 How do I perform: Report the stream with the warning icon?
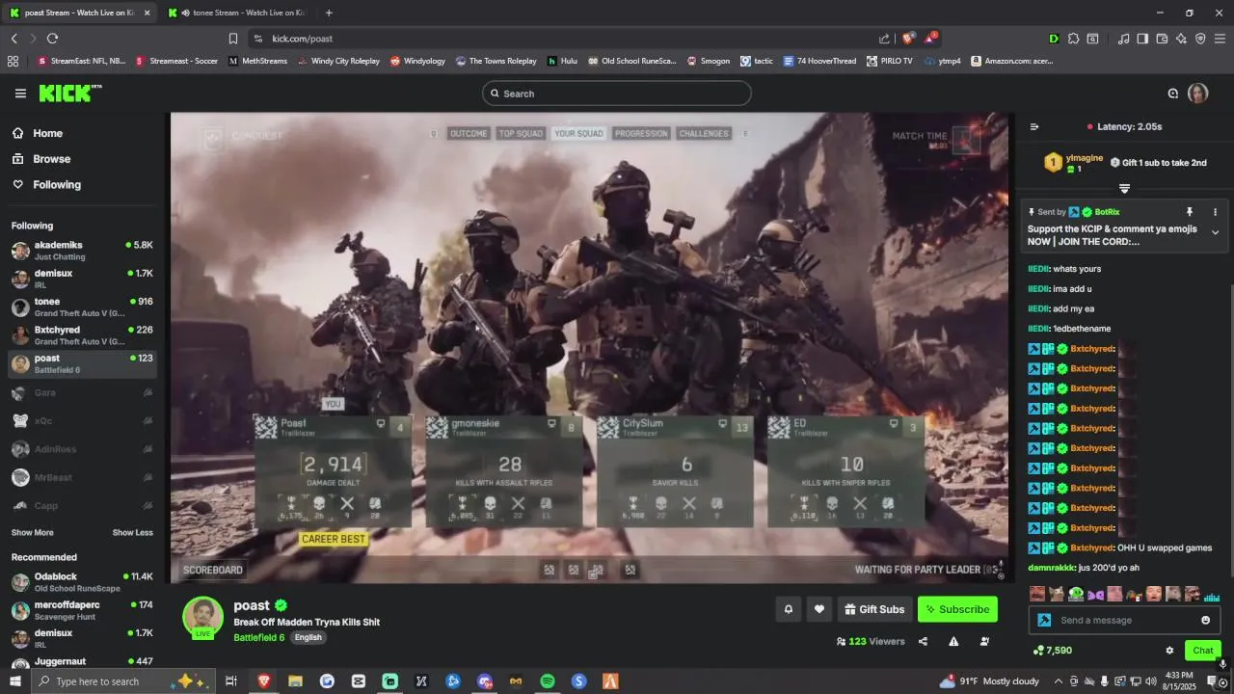point(953,641)
